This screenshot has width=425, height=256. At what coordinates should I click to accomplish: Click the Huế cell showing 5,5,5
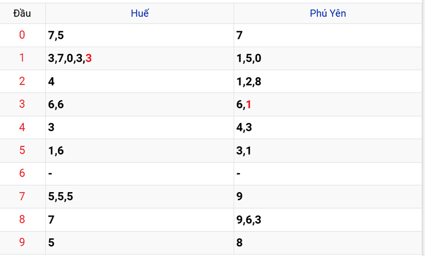tap(60, 196)
